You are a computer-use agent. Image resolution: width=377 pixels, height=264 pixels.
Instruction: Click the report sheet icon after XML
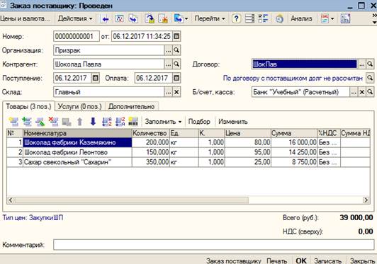(x=345, y=18)
